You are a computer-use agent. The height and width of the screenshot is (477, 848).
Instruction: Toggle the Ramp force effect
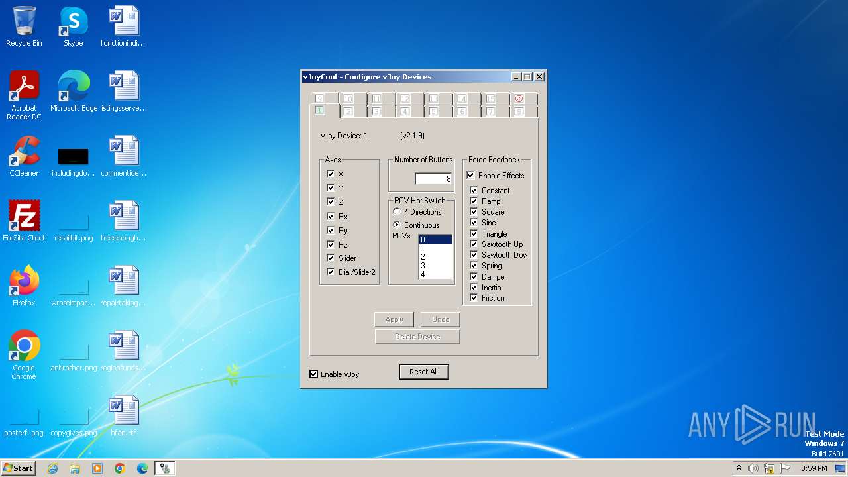[474, 201]
